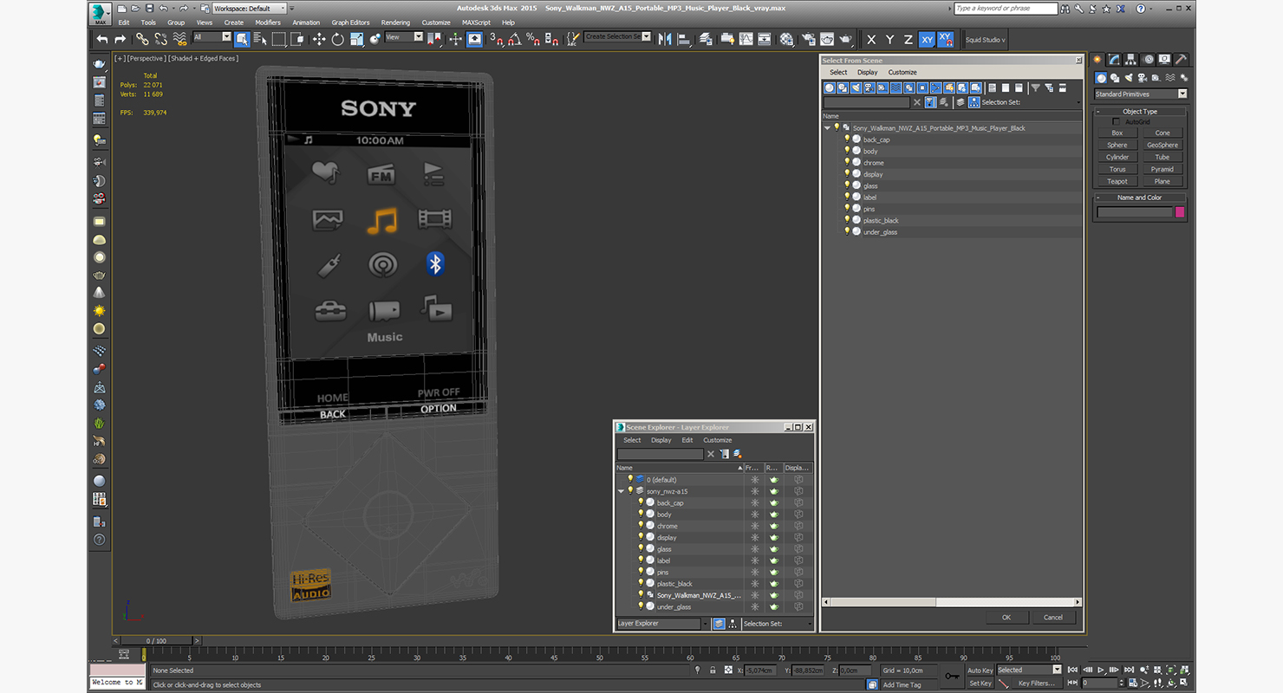Image resolution: width=1283 pixels, height=693 pixels.
Task: Click the help search keyword field
Action: click(x=1006, y=9)
